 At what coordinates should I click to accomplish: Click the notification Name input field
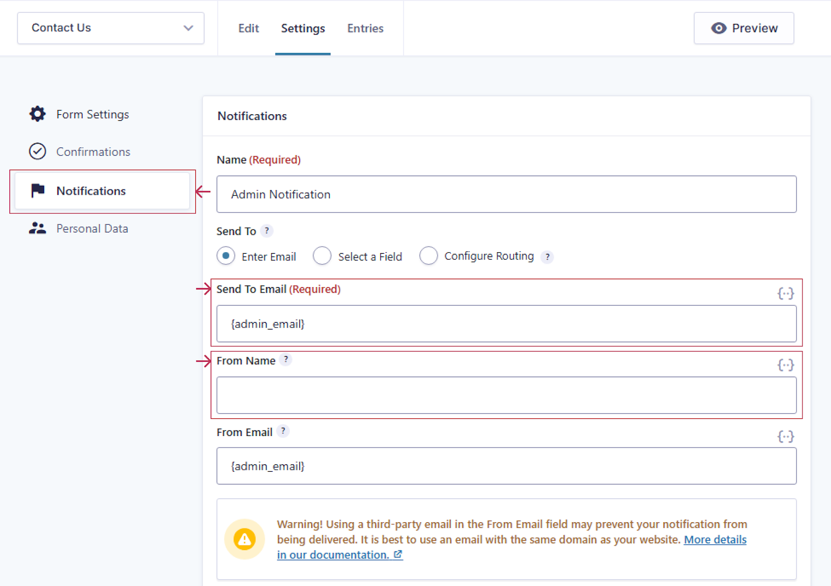[506, 194]
